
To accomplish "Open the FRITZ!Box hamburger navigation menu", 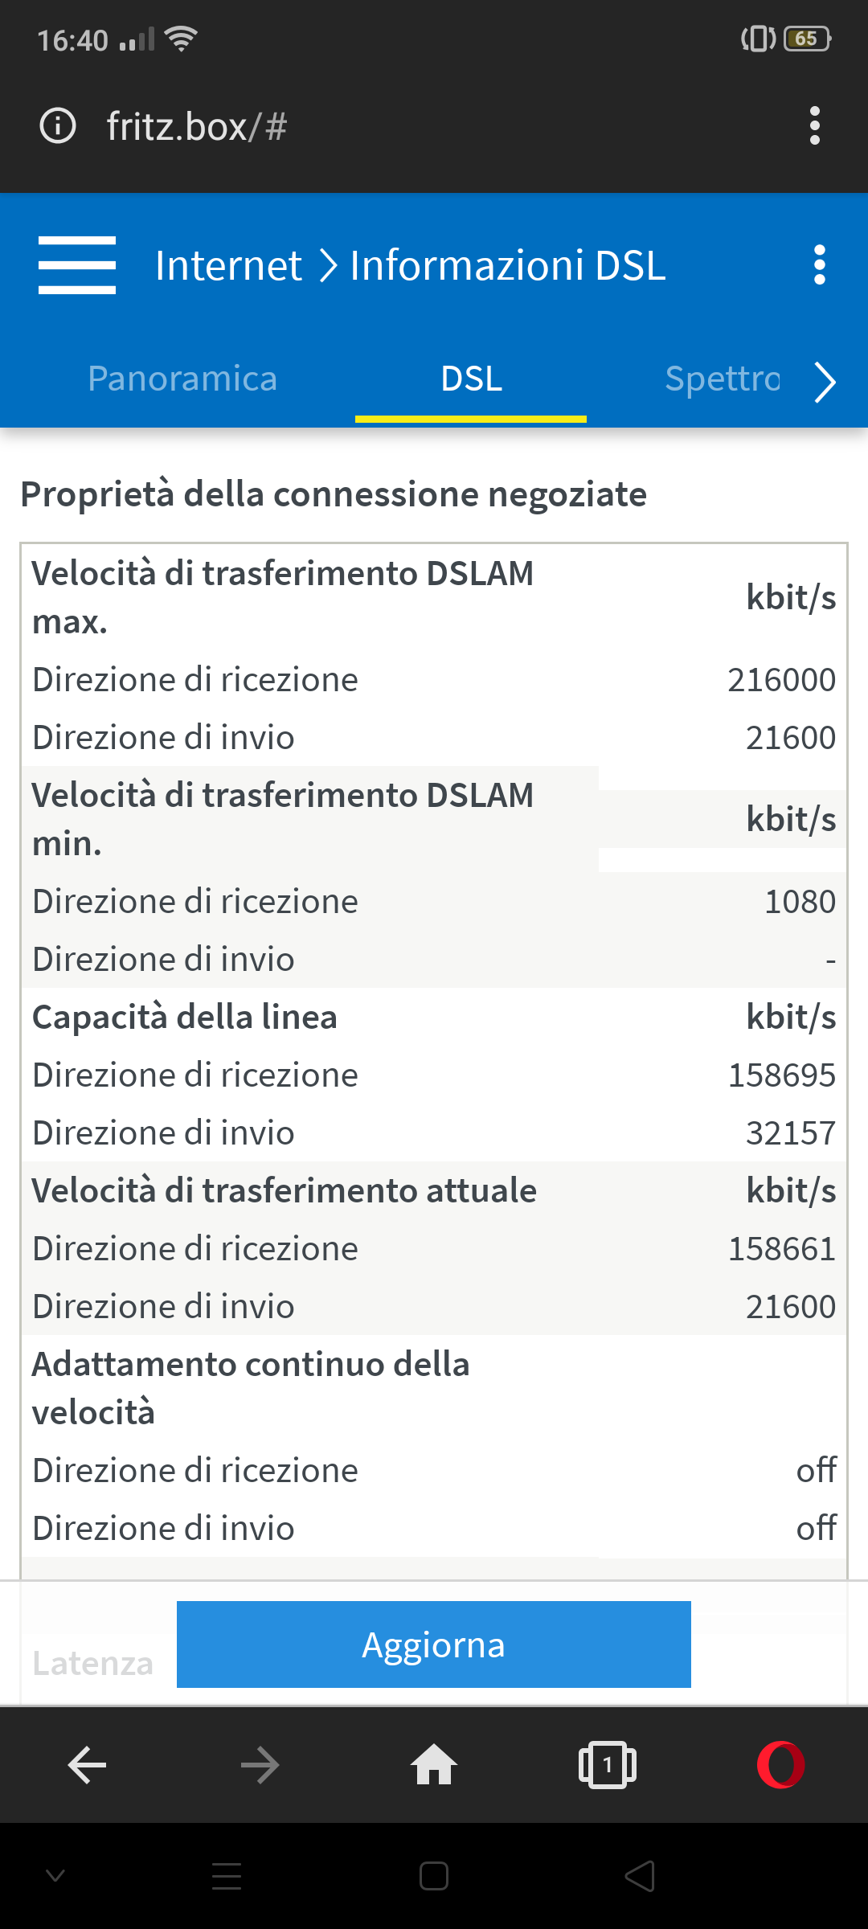I will tap(77, 267).
